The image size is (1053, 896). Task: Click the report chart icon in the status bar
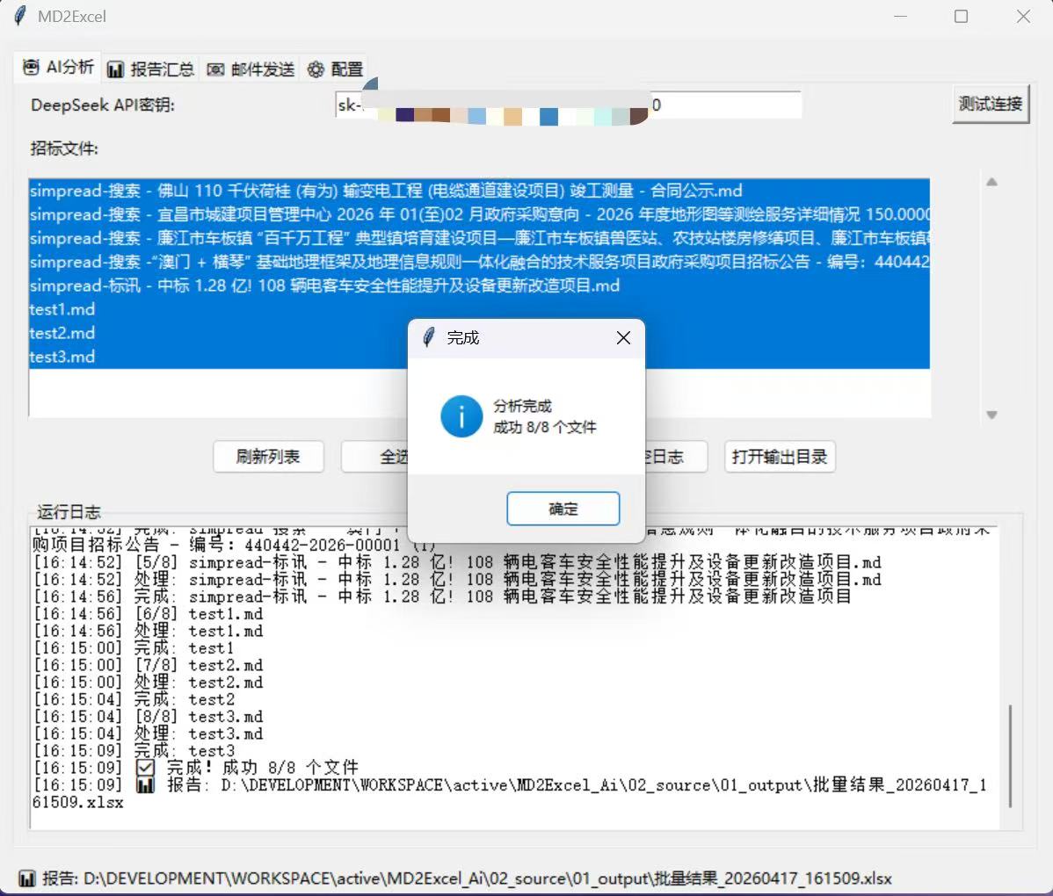click(26, 878)
